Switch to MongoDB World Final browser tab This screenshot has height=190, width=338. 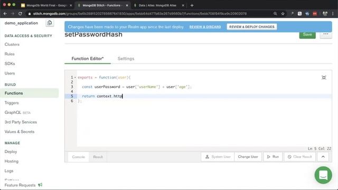tap(46, 5)
